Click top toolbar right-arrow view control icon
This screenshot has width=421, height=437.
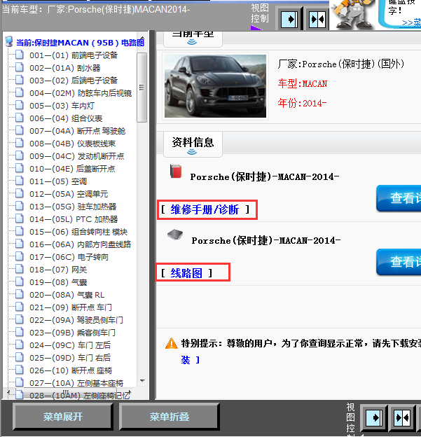point(289,19)
